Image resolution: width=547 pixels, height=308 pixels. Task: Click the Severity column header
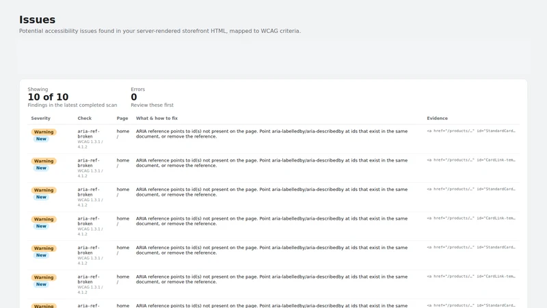[40, 118]
